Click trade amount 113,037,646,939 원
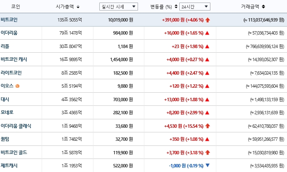This screenshot has width=287, height=172. (x=264, y=20)
